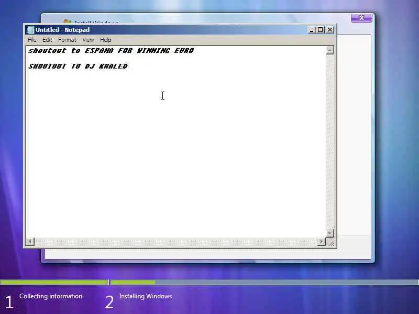
Task: Open the View menu in Notepad
Action: coord(88,40)
